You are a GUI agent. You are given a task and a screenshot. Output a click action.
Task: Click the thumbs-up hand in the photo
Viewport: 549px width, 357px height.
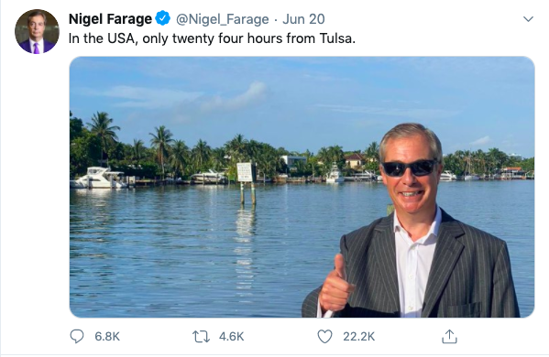tap(335, 284)
